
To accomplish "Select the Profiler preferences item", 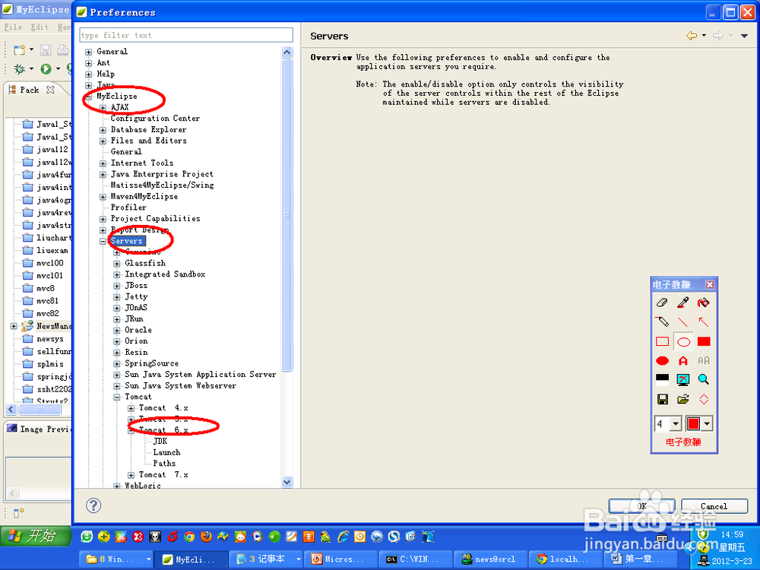I will click(x=128, y=207).
